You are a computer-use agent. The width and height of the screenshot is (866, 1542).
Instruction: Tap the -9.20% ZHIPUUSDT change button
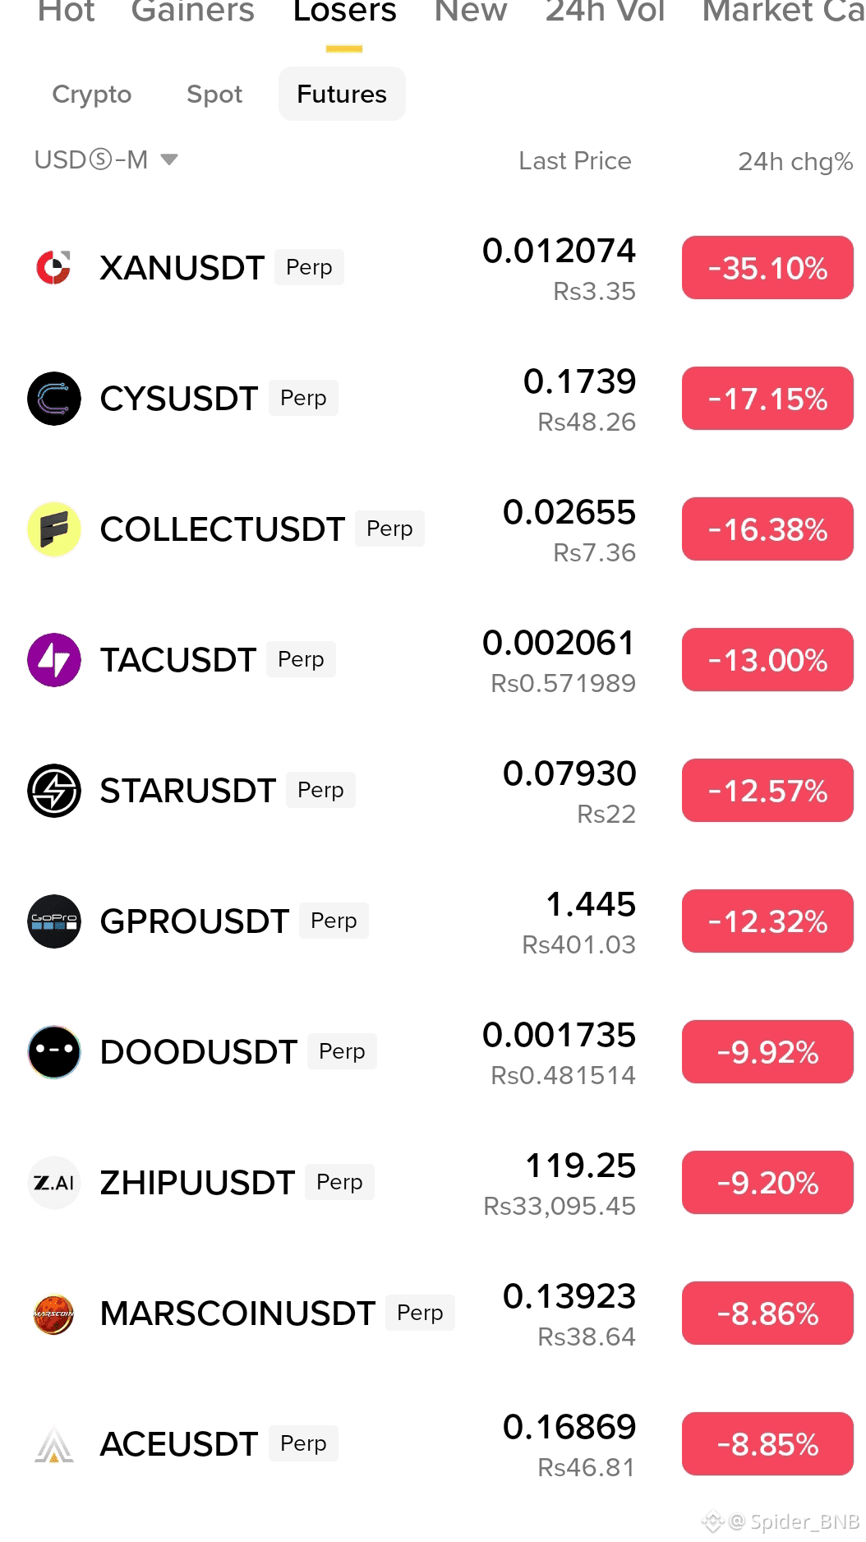tap(767, 1183)
